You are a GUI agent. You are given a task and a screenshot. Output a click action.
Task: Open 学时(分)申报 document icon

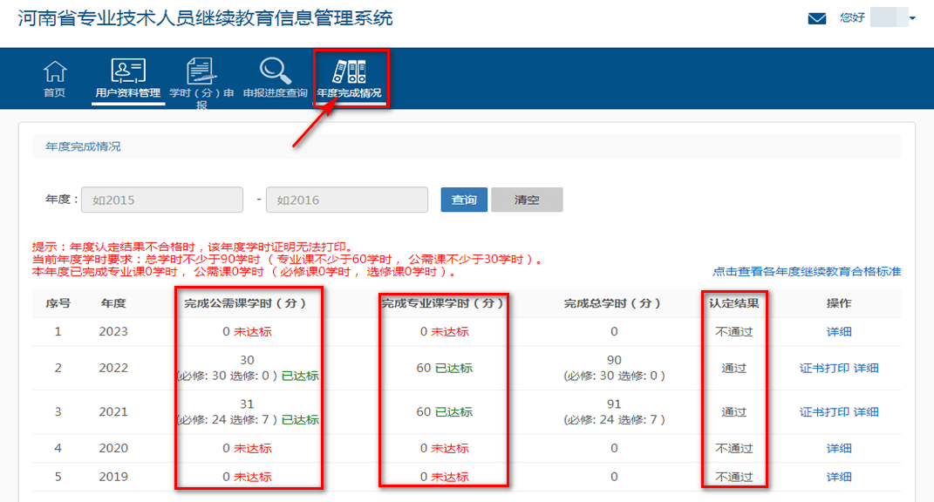click(x=201, y=71)
